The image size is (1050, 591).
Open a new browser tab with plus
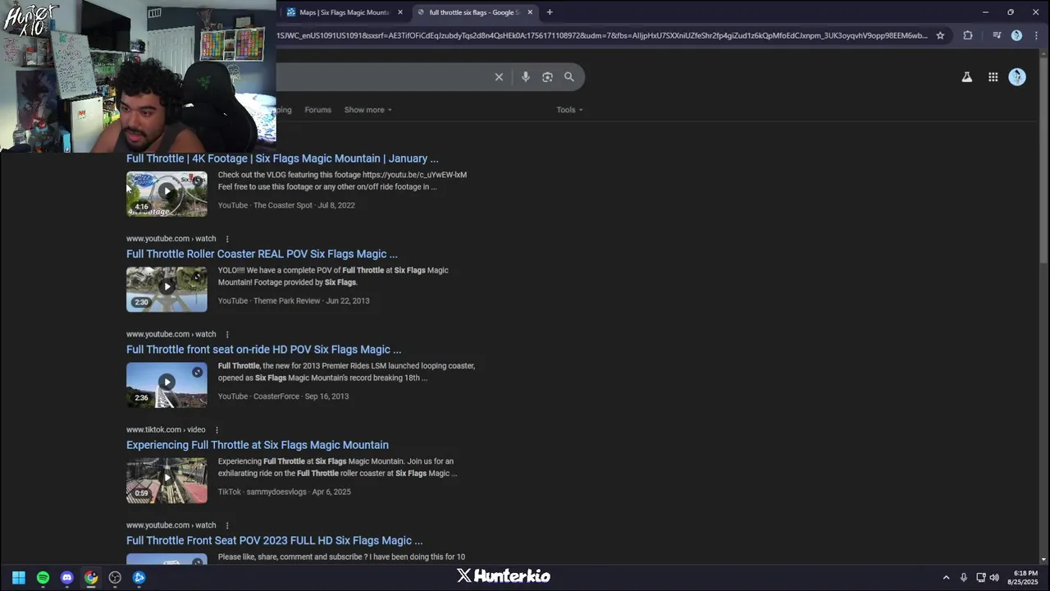tap(550, 12)
